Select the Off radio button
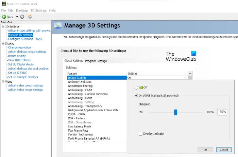Screen dimensions: 238x157 click(x=136, y=87)
